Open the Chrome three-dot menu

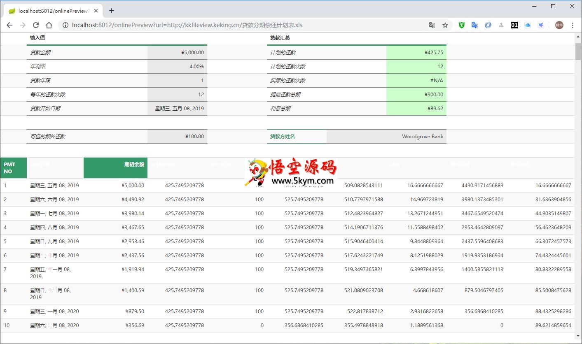573,25
